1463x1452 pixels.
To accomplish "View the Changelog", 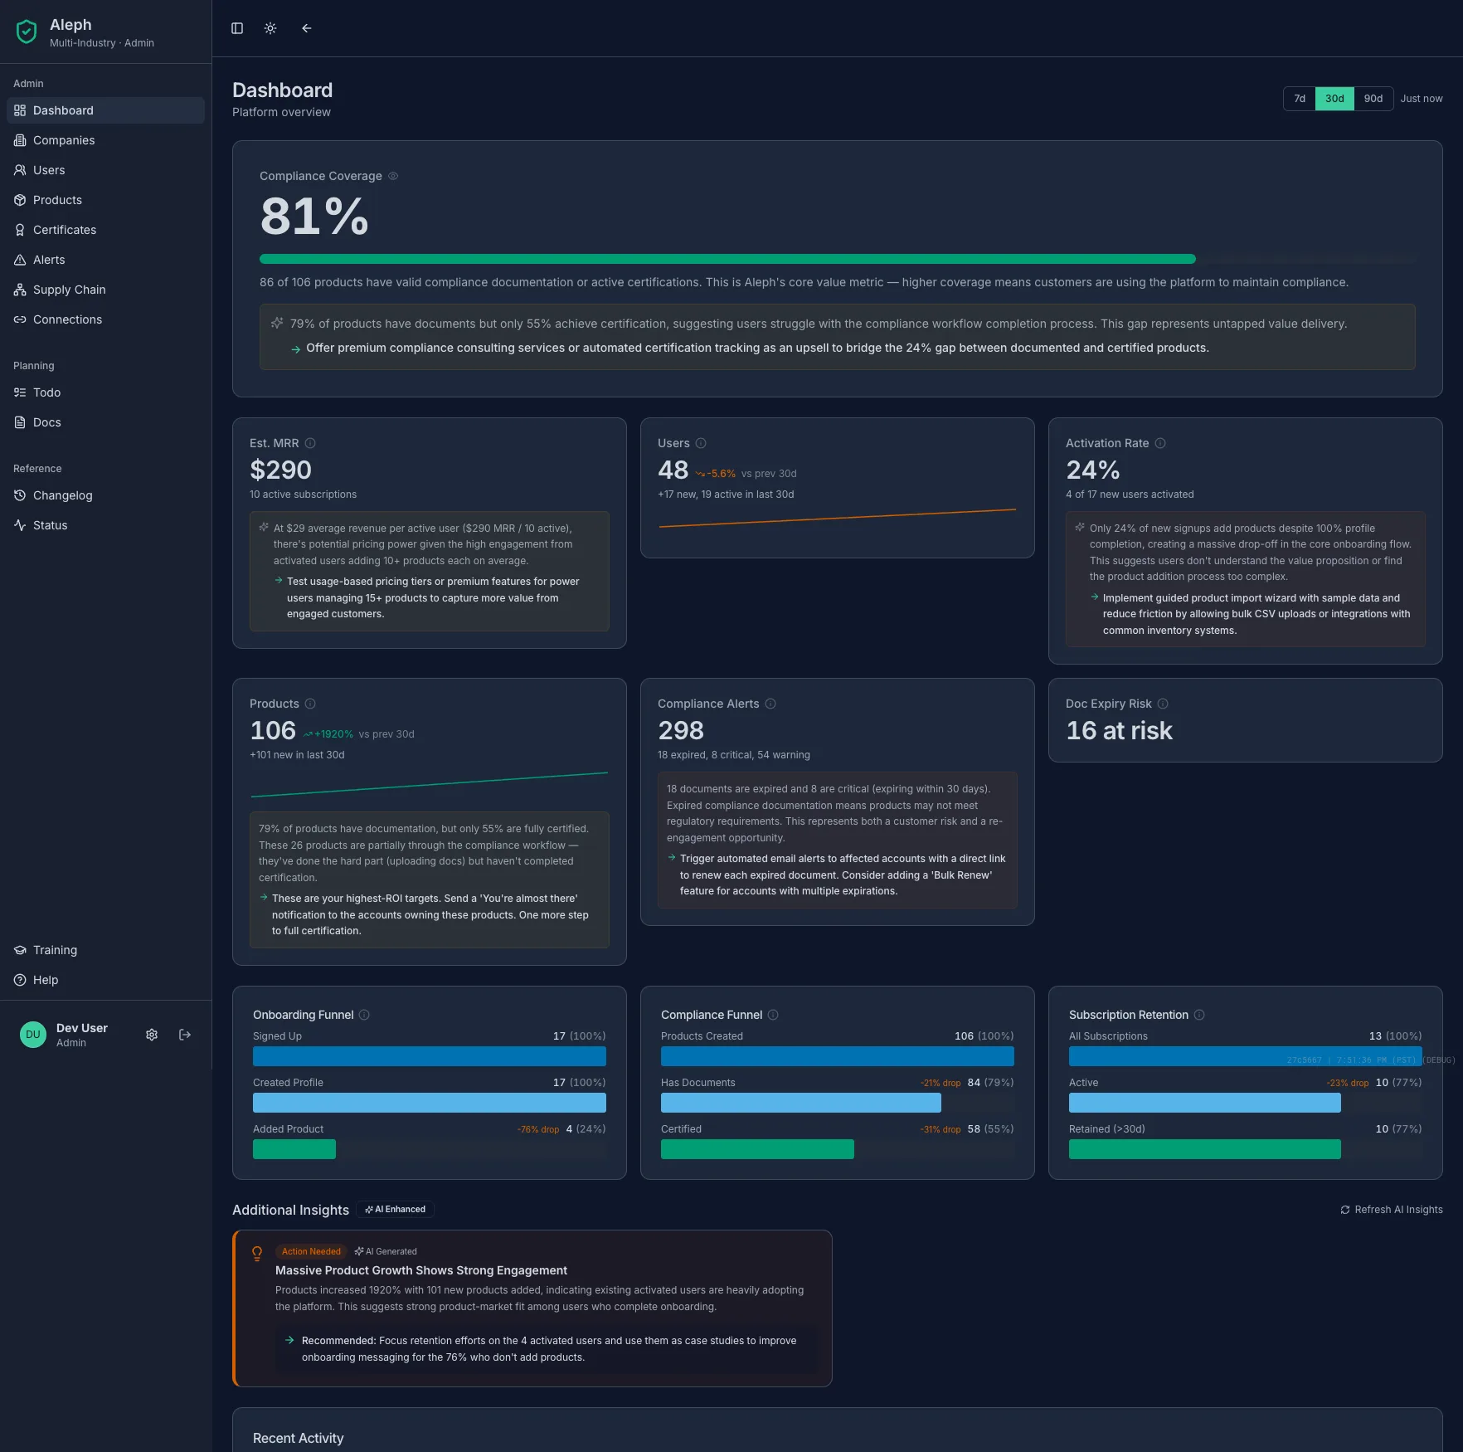I will point(62,495).
